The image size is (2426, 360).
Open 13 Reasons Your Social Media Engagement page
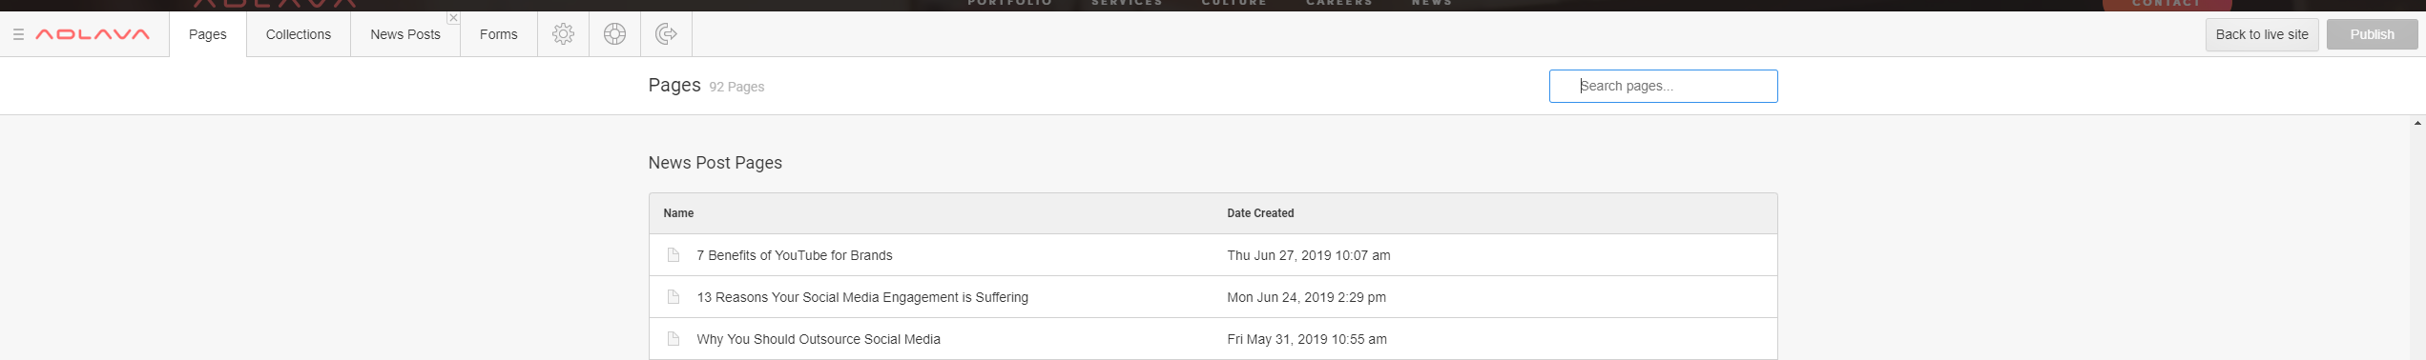click(x=862, y=297)
